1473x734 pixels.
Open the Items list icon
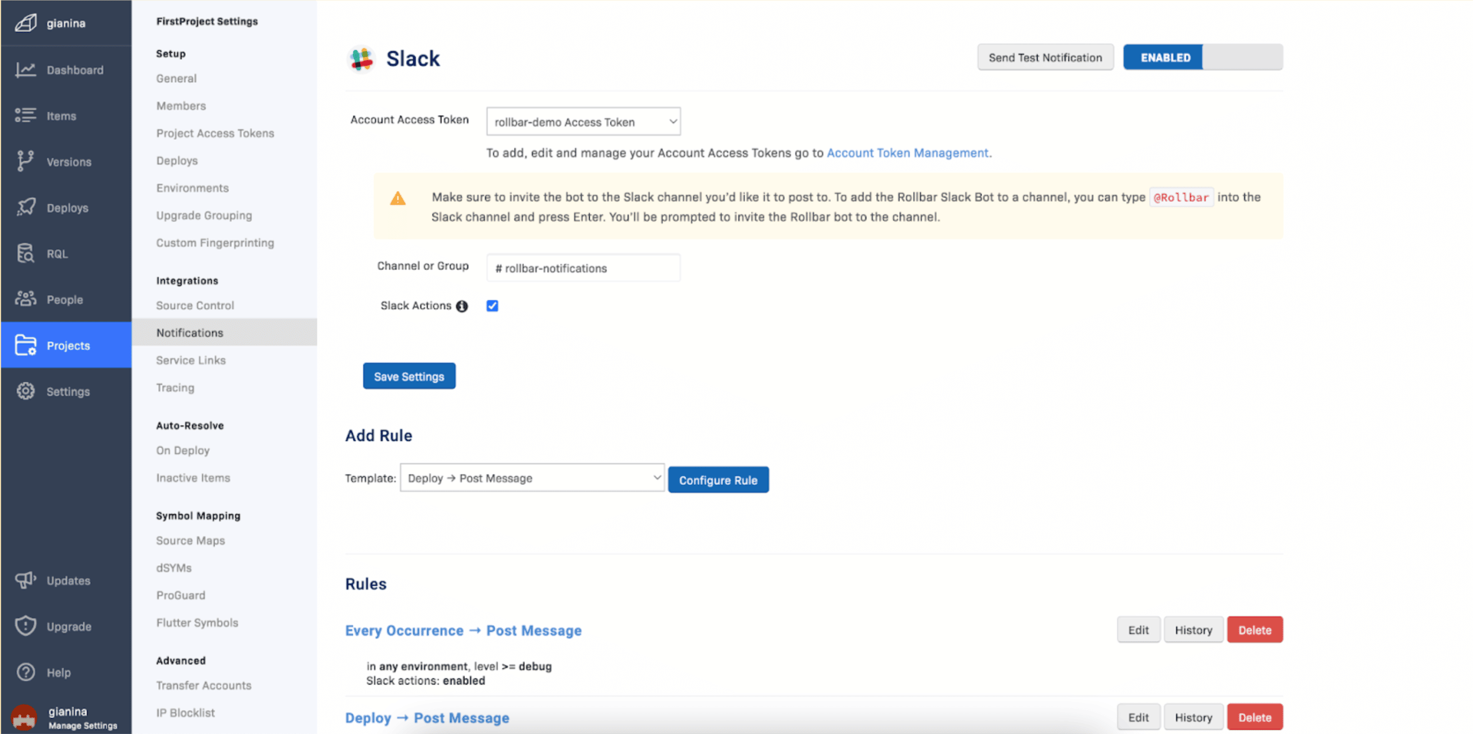(25, 115)
